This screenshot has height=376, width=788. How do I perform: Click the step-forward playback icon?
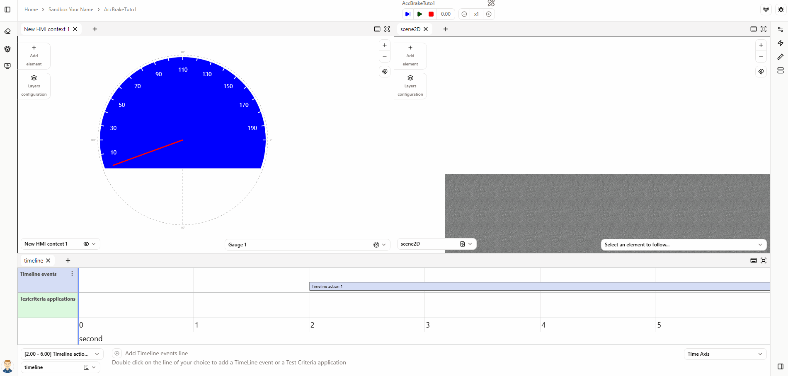408,14
